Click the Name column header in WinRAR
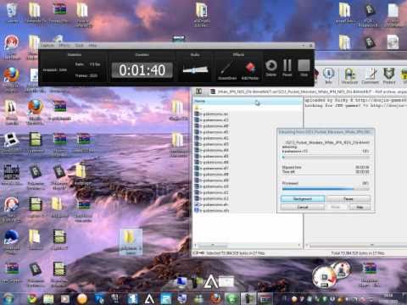The height and width of the screenshot is (305, 407). coord(248,101)
